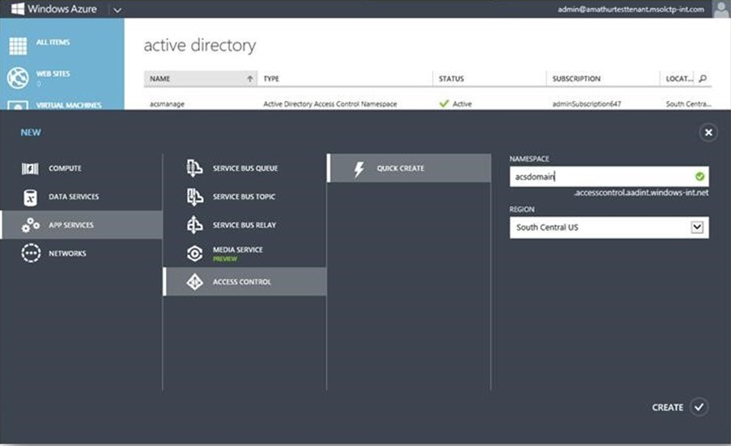This screenshot has width=731, height=446.
Task: Click the '.accesscontrol.aadint.windows-int.net' suffix text
Action: coord(641,193)
